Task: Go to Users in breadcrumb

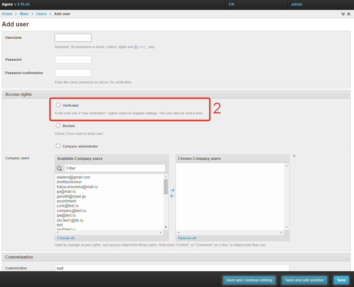Action: [41, 14]
